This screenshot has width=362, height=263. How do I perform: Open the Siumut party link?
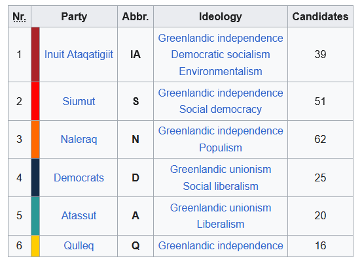pos(79,101)
